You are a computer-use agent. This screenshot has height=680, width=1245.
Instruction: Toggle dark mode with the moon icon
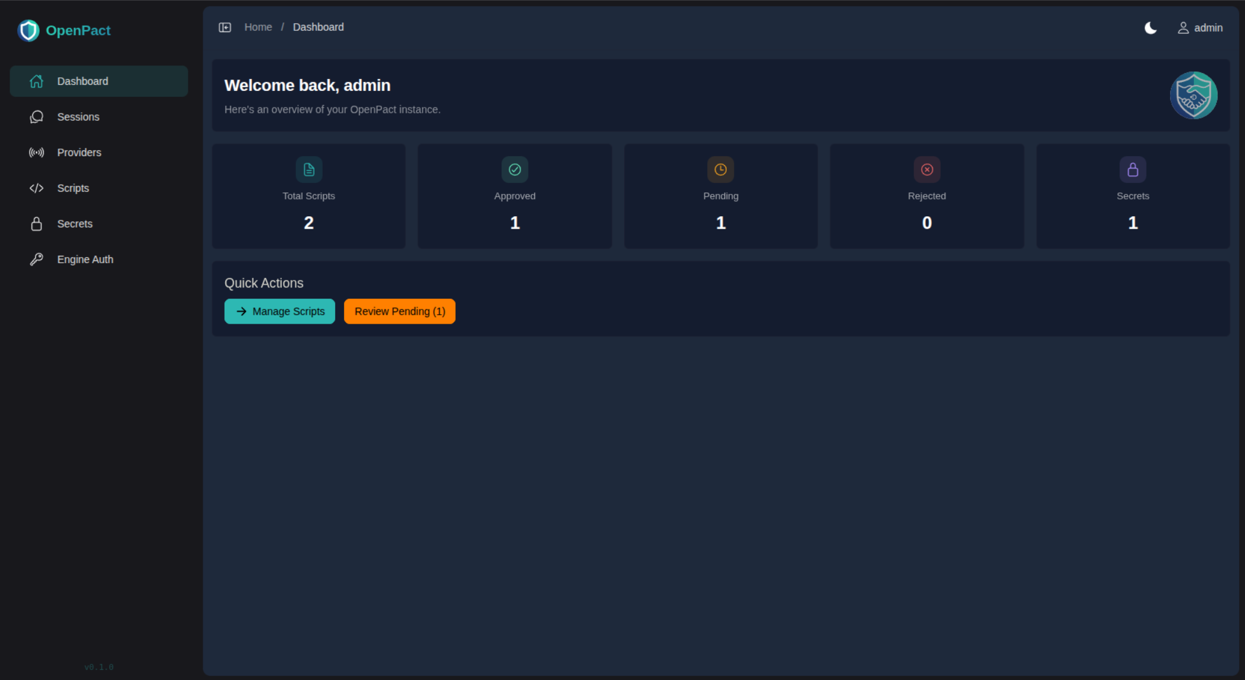[x=1151, y=28]
